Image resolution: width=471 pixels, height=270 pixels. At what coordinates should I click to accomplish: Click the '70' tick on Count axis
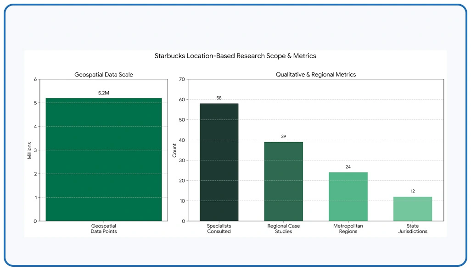182,79
